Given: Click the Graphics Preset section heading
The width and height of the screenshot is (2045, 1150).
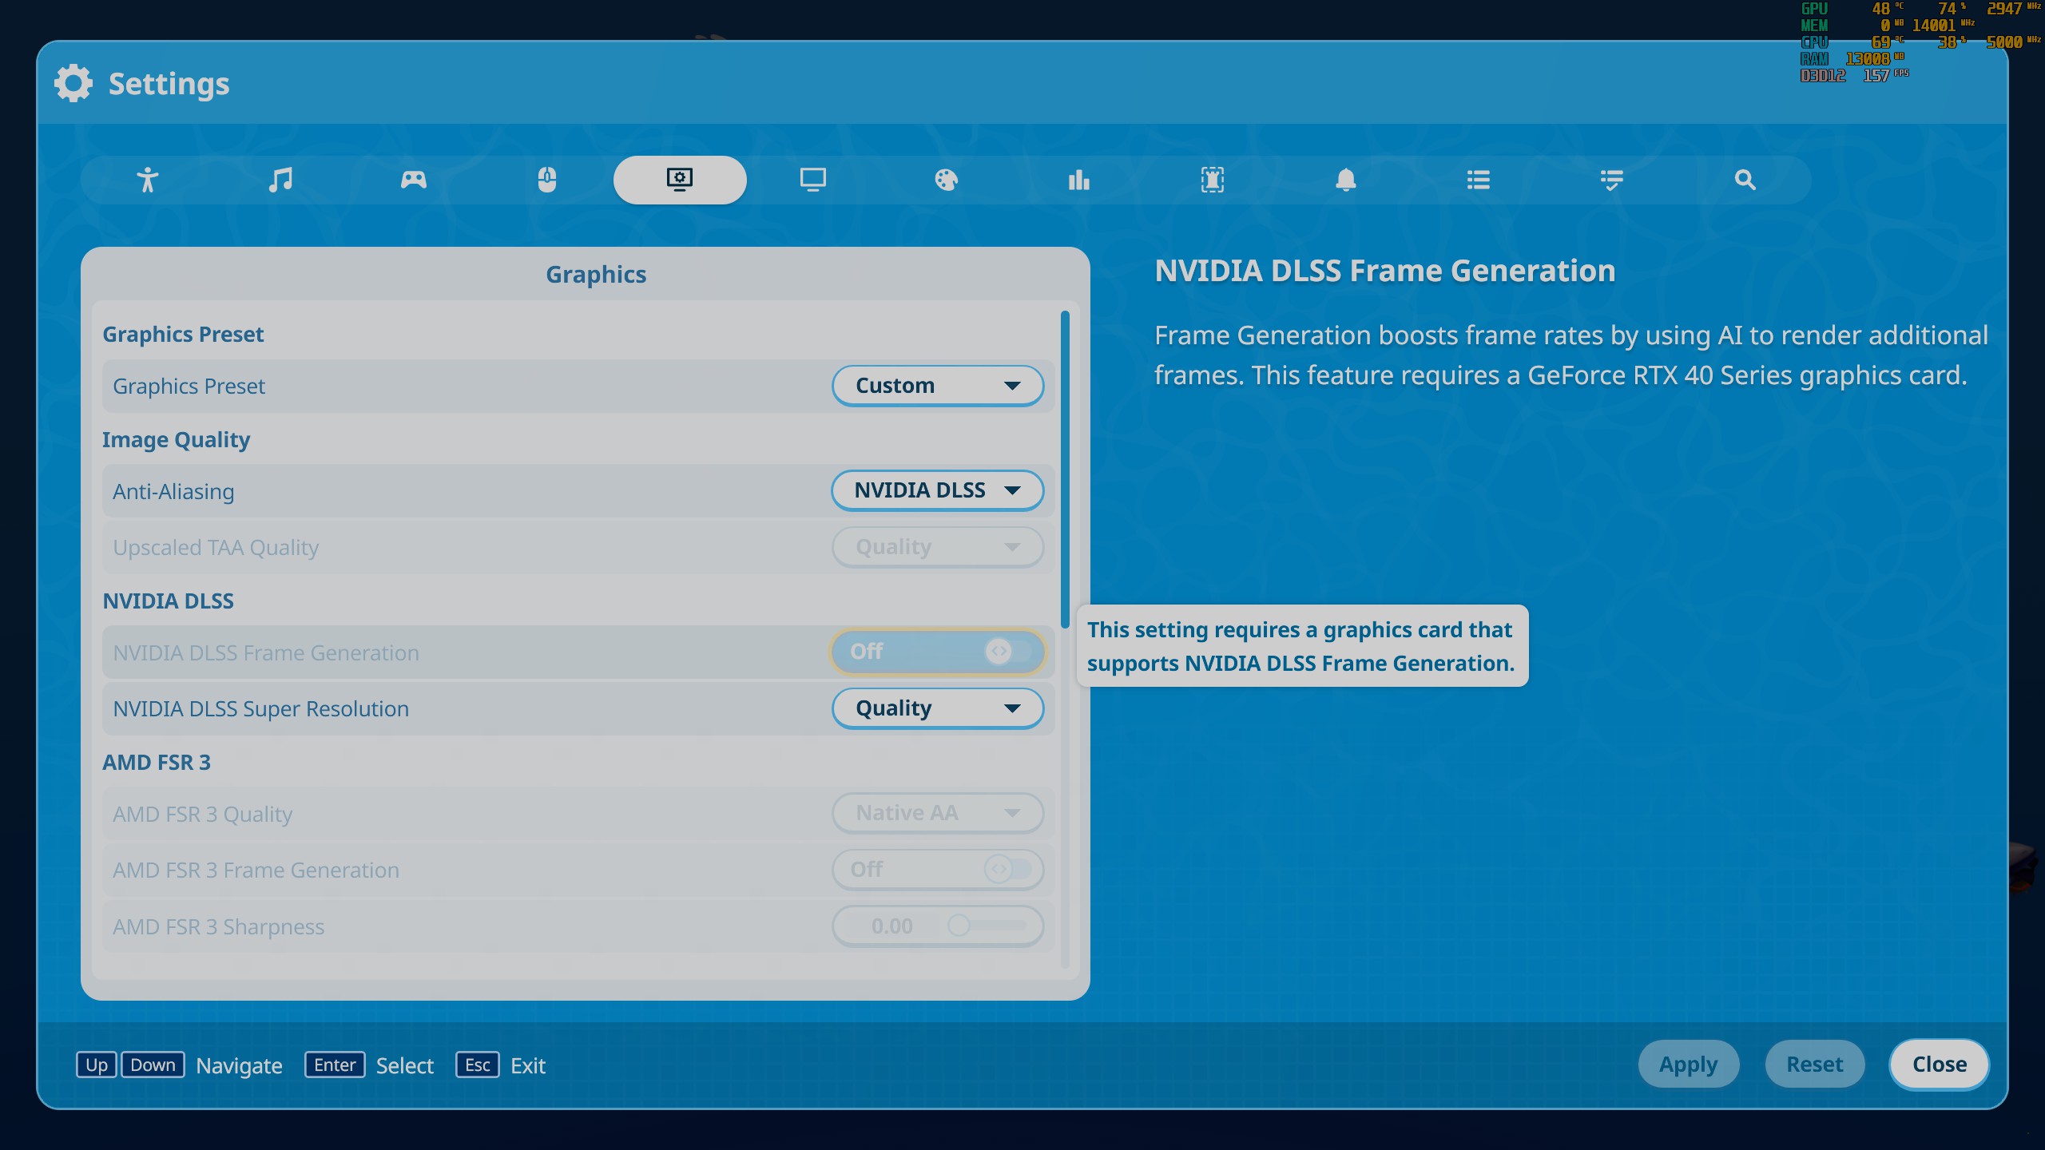Looking at the screenshot, I should (x=183, y=335).
